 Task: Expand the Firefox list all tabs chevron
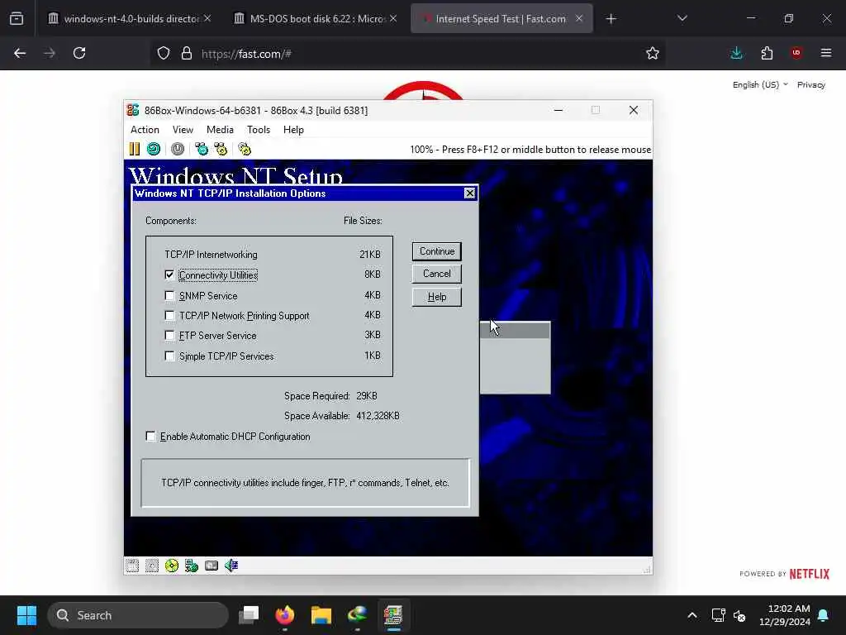pos(682,19)
